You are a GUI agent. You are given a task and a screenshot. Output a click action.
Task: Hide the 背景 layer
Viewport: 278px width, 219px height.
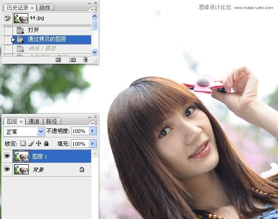pos(7,169)
